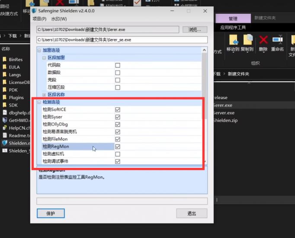This screenshot has width=295, height=238.
Task: Click the dbghelp file icon
Action: (x=5, y=113)
